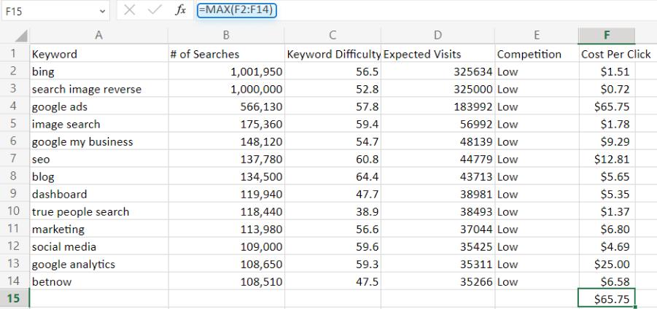Select the "betnow" keyword cell
The height and width of the screenshot is (309, 657).
pyautogui.click(x=98, y=281)
